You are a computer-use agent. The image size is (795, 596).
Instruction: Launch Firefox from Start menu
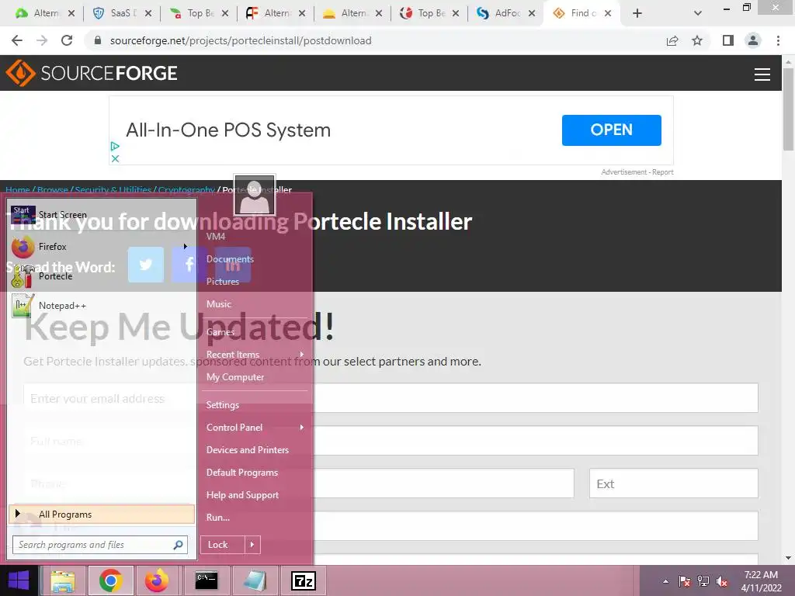click(x=96, y=247)
